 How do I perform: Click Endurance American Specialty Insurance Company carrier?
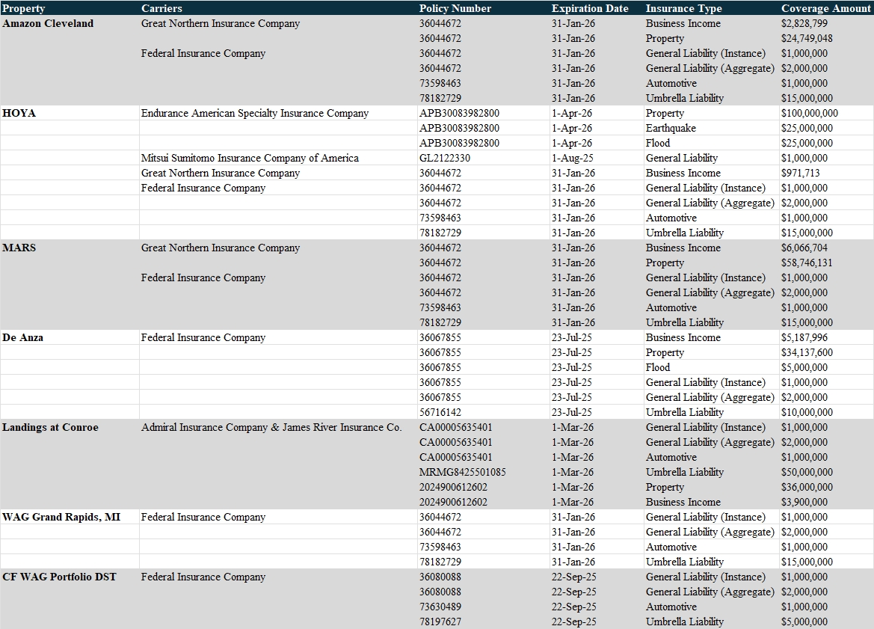tap(255, 113)
